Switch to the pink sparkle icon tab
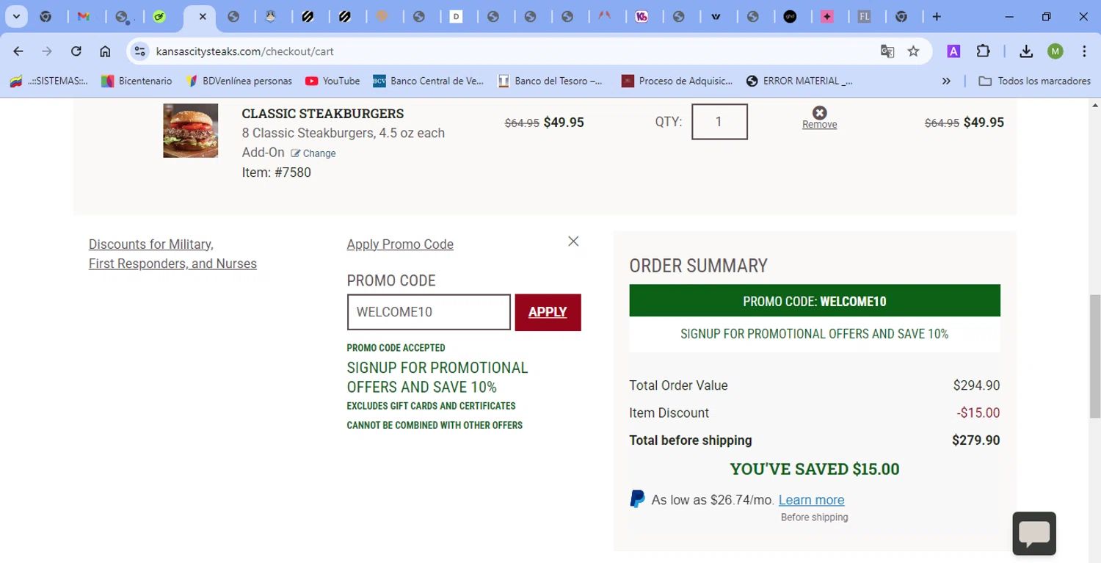 click(827, 16)
